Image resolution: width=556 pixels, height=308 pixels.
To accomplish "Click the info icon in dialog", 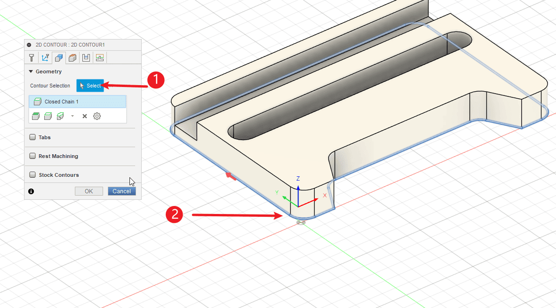I will (x=31, y=191).
